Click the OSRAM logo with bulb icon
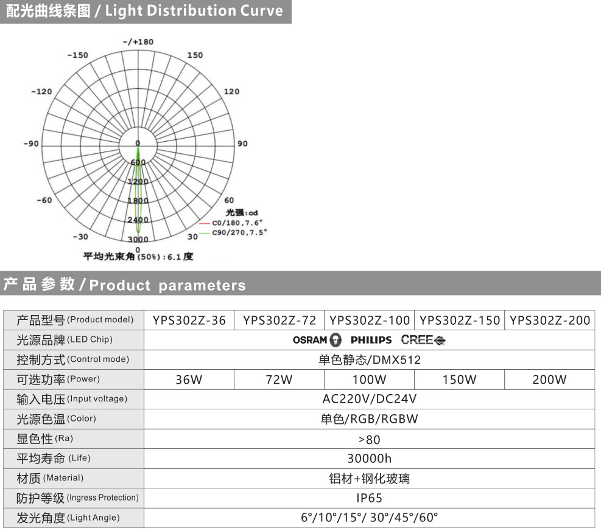The height and width of the screenshot is (531, 601). 317,340
